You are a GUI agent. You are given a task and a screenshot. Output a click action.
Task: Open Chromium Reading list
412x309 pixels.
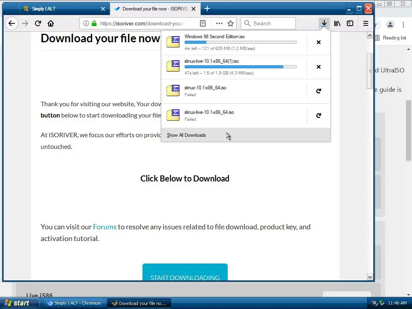[390, 38]
